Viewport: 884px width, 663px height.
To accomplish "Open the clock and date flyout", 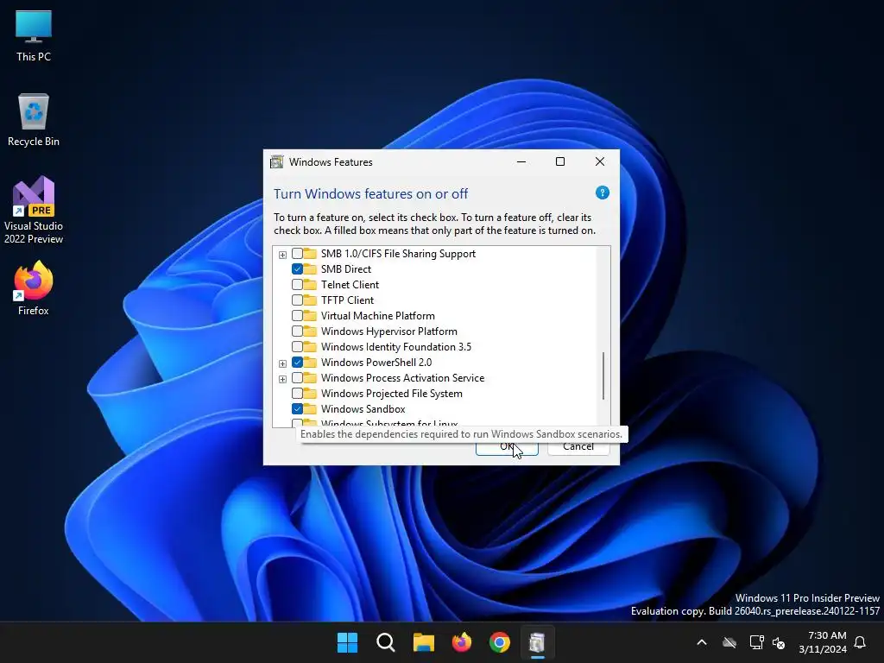I will 823,642.
